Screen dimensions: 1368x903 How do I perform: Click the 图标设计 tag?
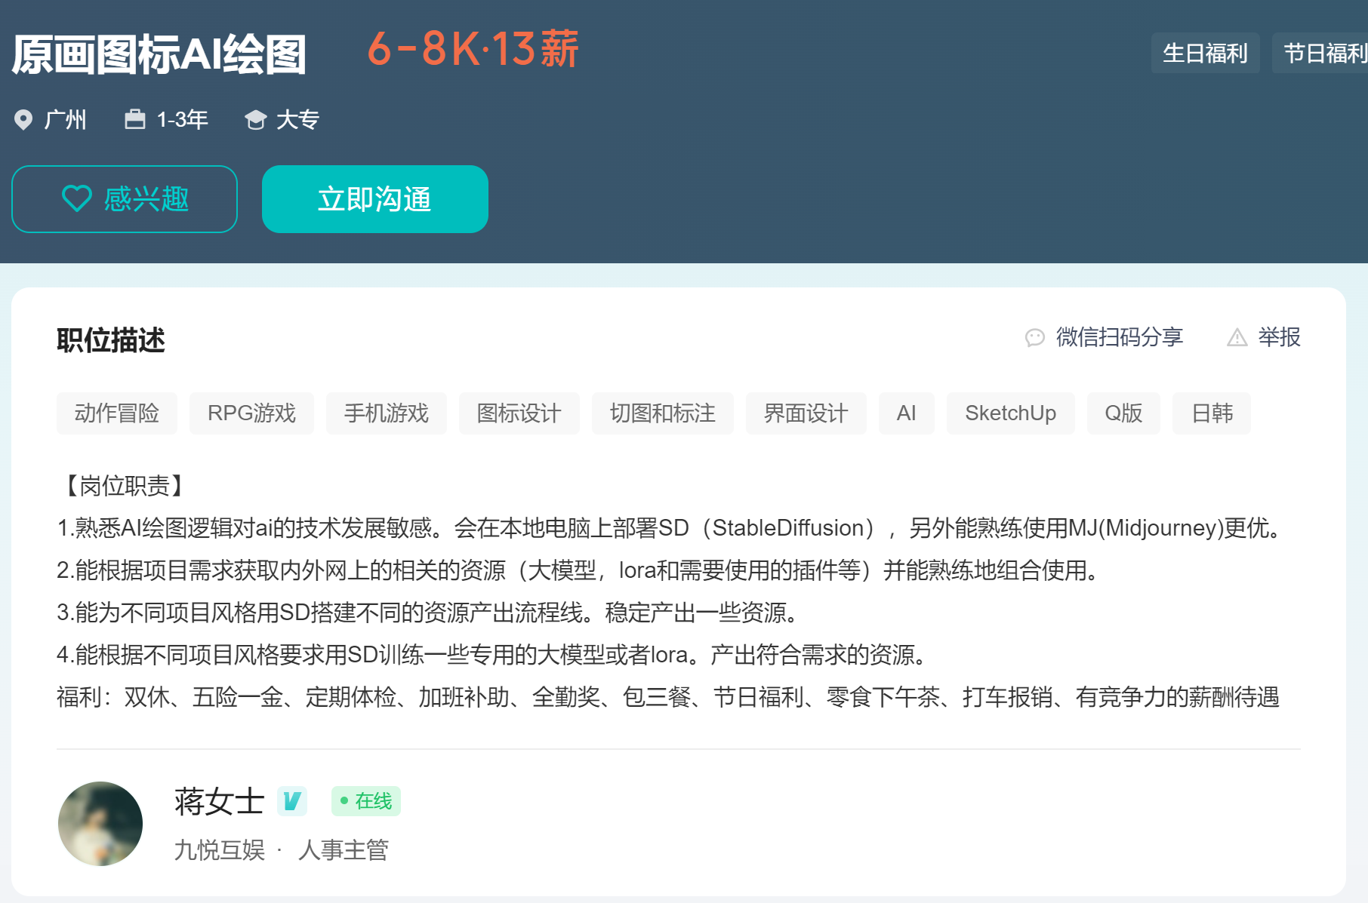click(519, 413)
